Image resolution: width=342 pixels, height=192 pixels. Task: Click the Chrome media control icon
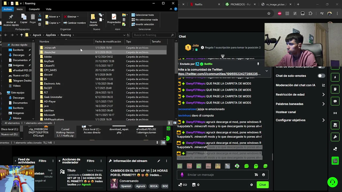tap(322, 14)
